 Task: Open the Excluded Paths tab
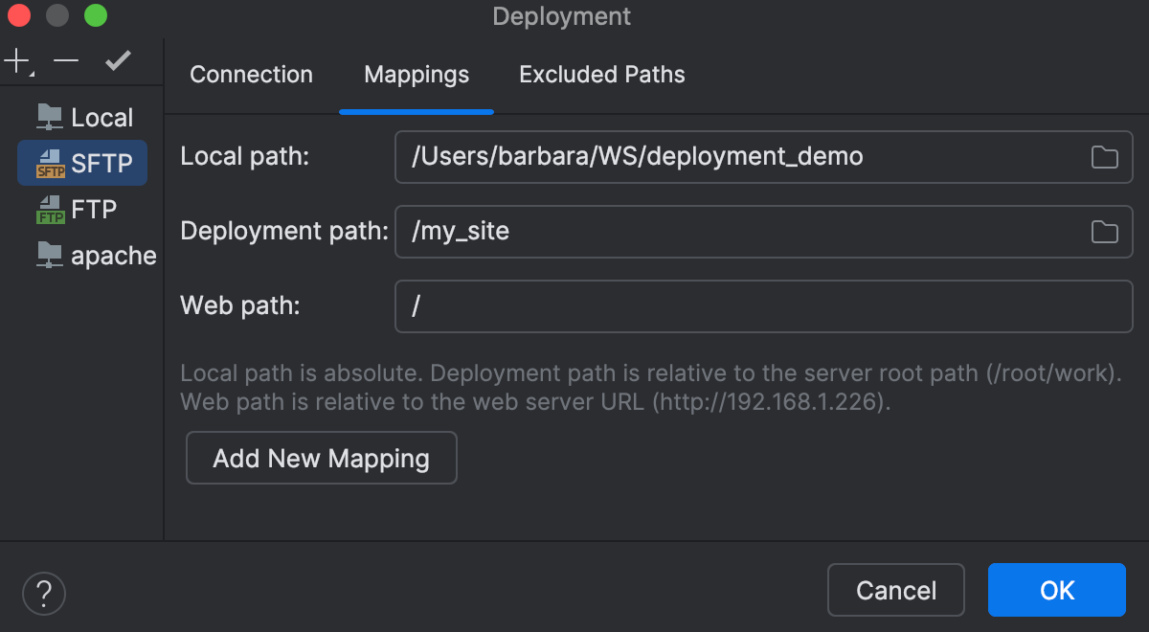601,74
